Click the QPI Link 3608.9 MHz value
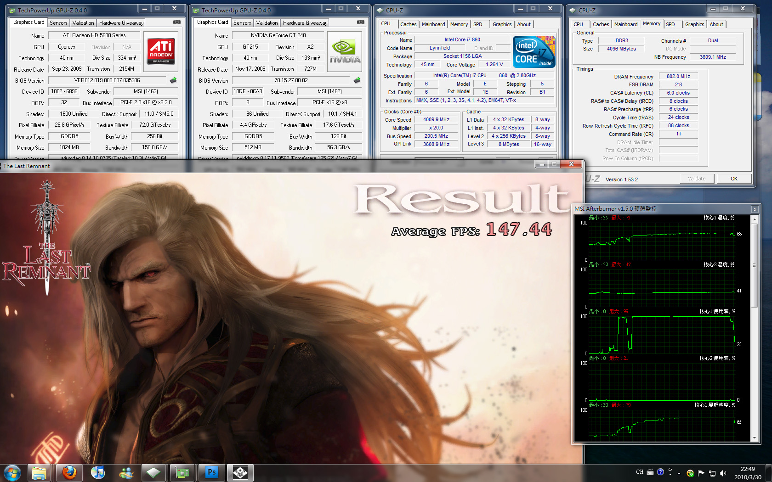The image size is (772, 482). coord(436,144)
